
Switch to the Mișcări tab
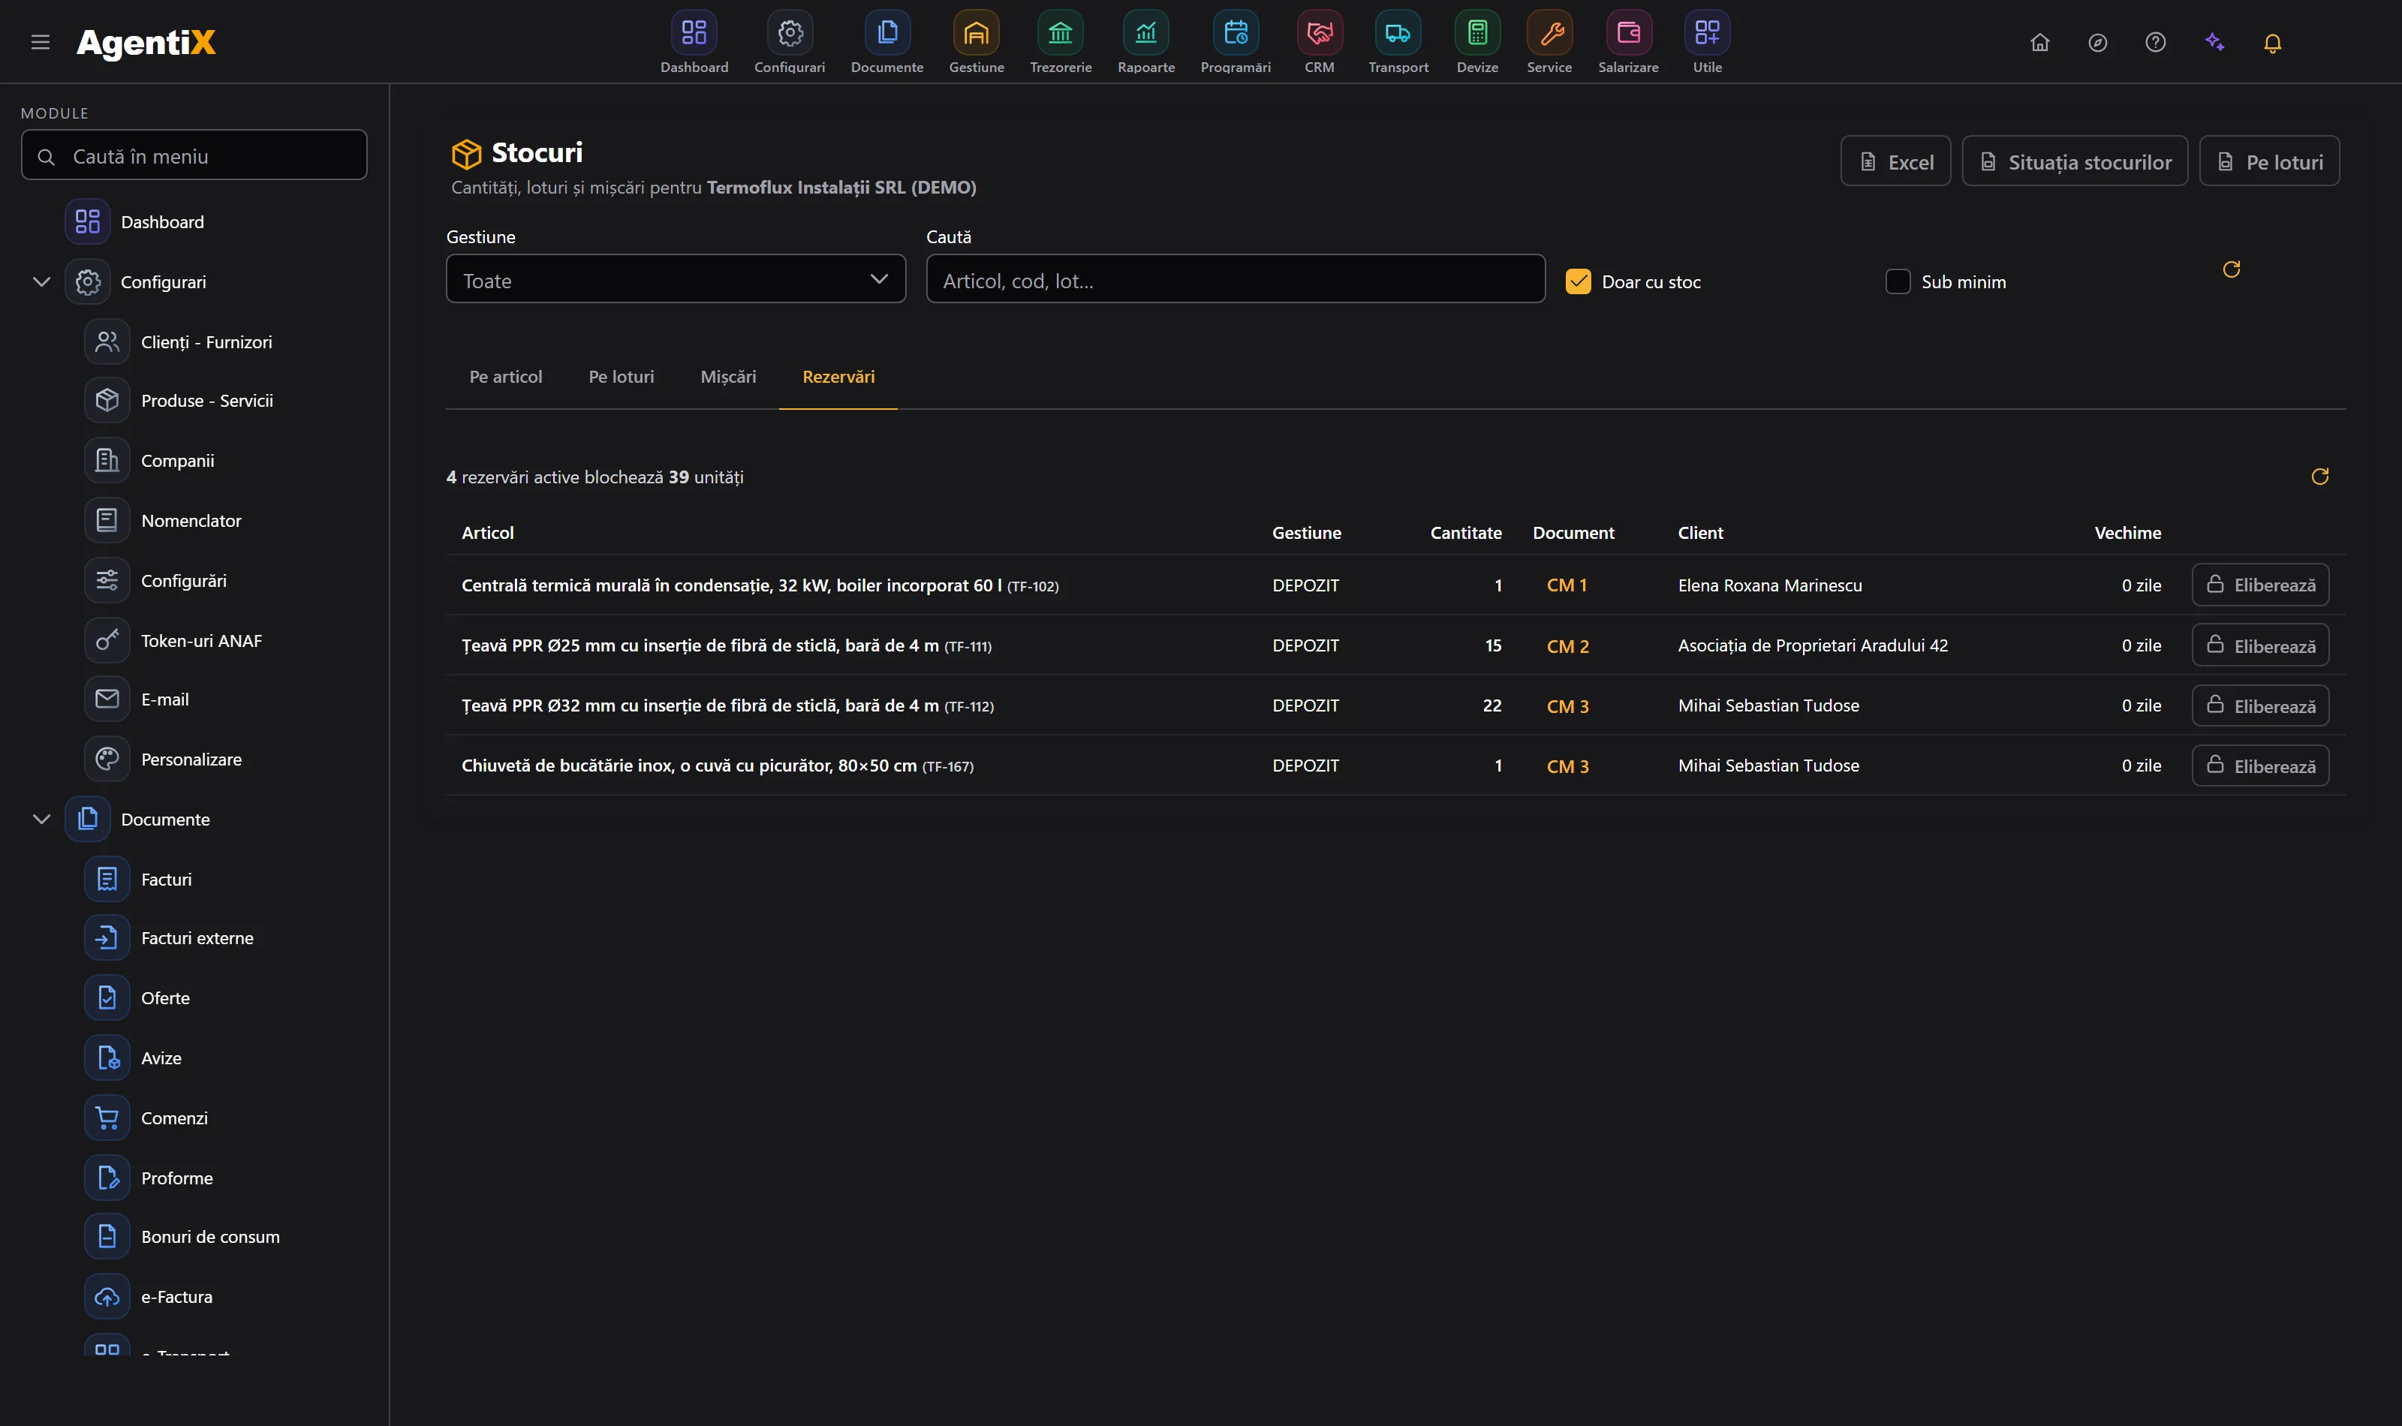pos(727,377)
